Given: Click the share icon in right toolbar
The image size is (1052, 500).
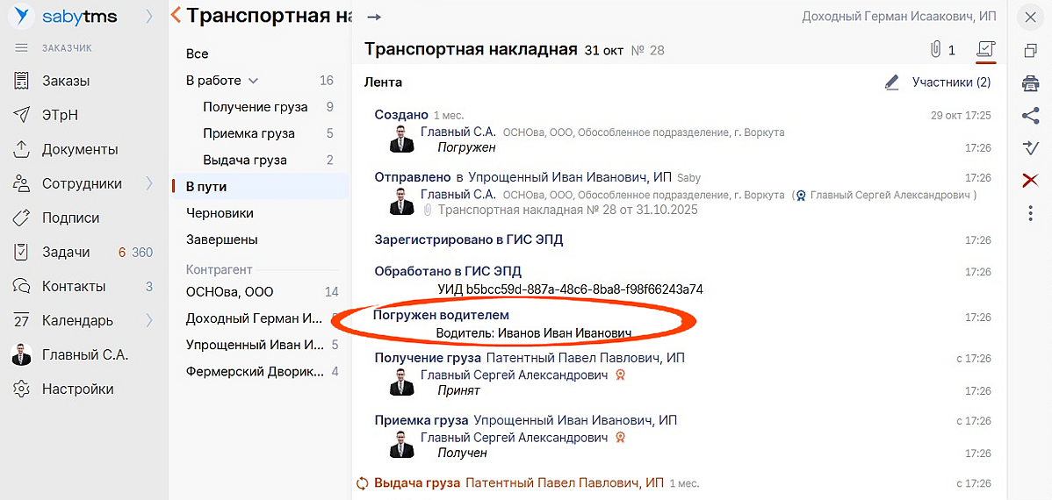Looking at the screenshot, I should point(1030,115).
